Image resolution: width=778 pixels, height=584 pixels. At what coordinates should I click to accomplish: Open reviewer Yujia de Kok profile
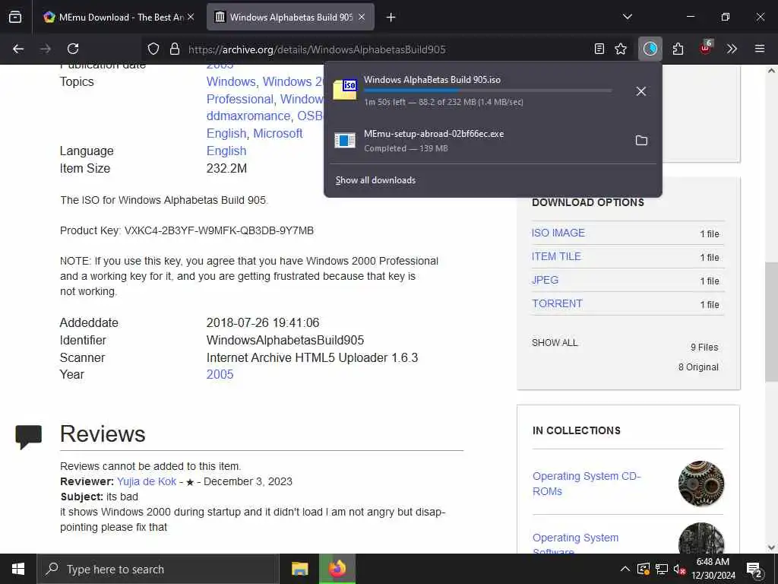pos(147,481)
